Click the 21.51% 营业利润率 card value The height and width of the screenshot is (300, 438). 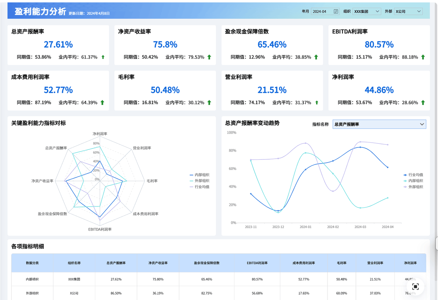[x=272, y=90]
